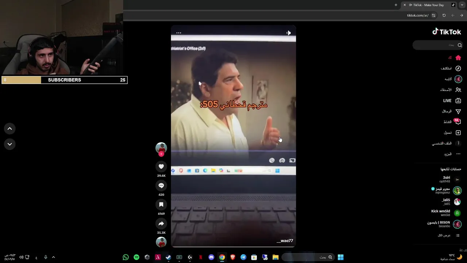Open the Activity inbox with 14 badge

tap(458, 122)
